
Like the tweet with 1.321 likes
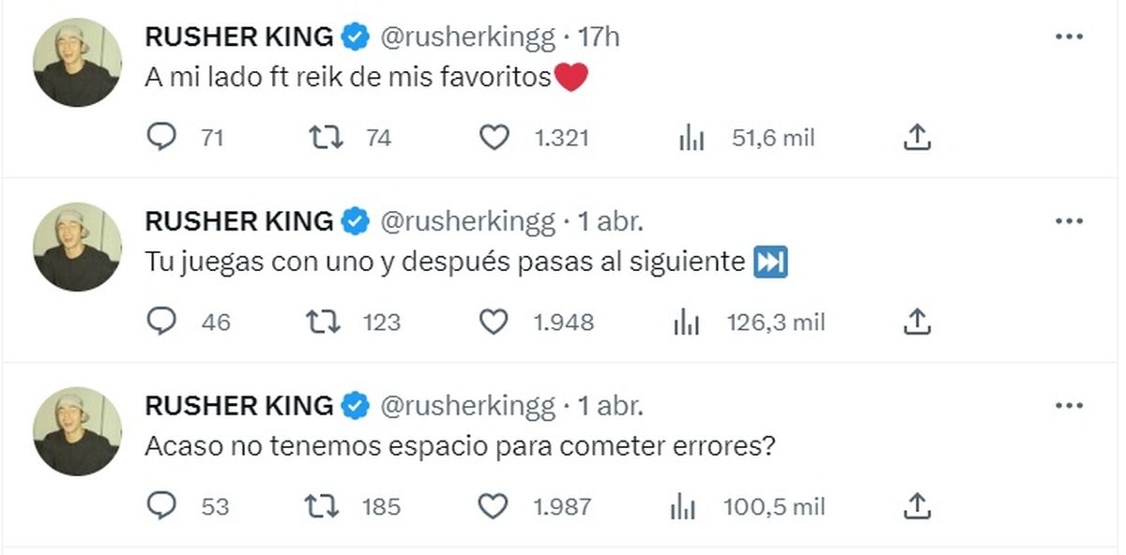tap(494, 139)
